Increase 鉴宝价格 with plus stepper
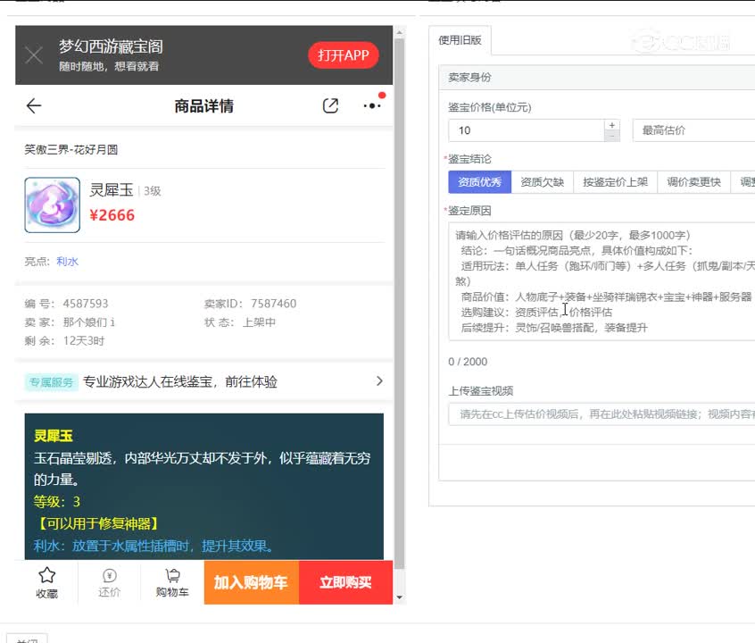755x643 pixels. point(612,125)
